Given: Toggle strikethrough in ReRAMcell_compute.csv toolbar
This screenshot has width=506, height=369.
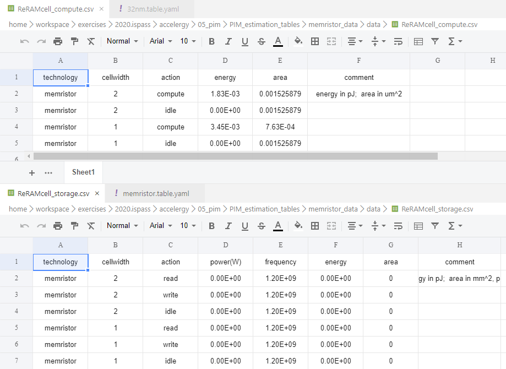Looking at the screenshot, I should [262, 41].
